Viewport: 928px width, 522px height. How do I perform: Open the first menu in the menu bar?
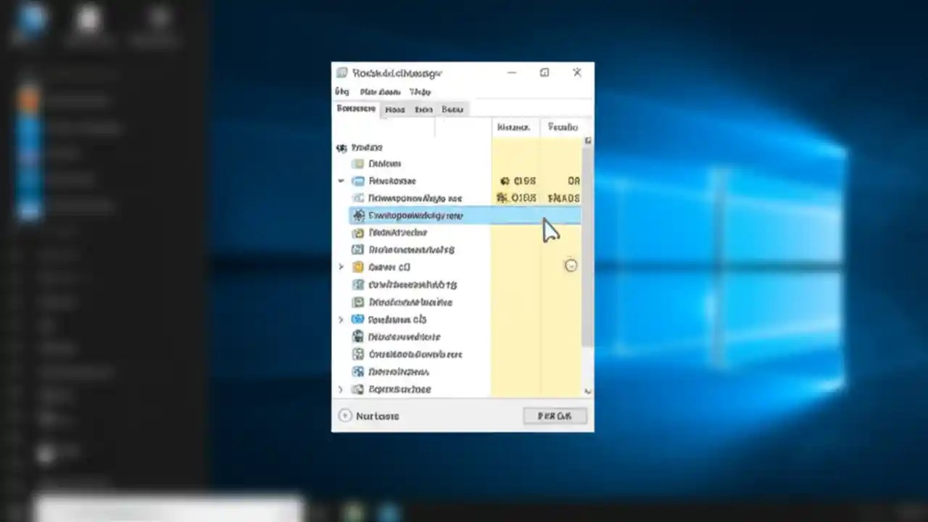click(x=341, y=91)
